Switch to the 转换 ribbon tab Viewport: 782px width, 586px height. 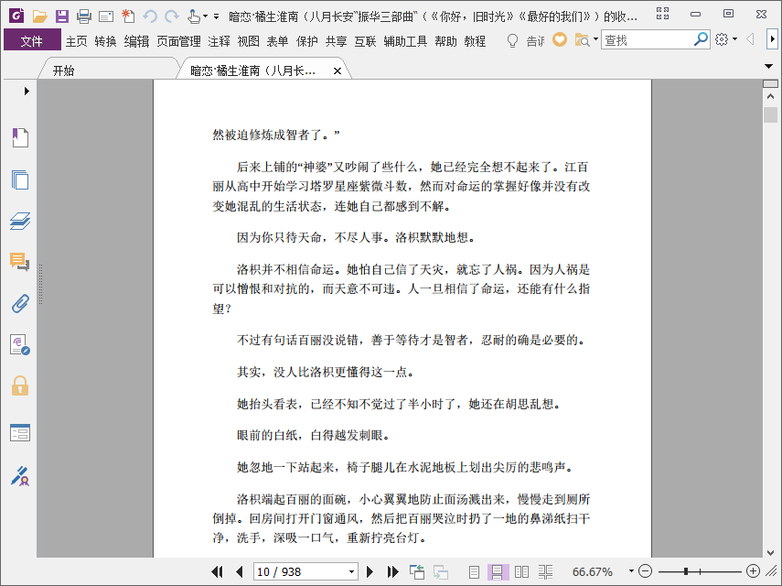point(105,41)
